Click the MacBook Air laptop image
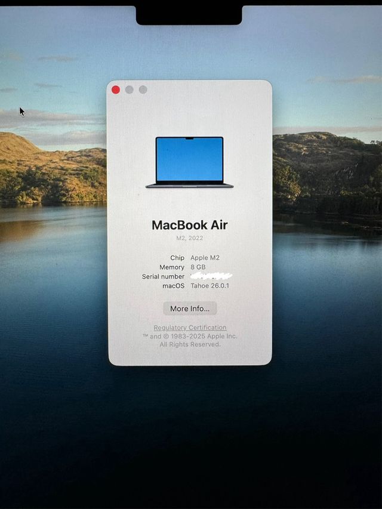The image size is (382, 509). click(190, 162)
